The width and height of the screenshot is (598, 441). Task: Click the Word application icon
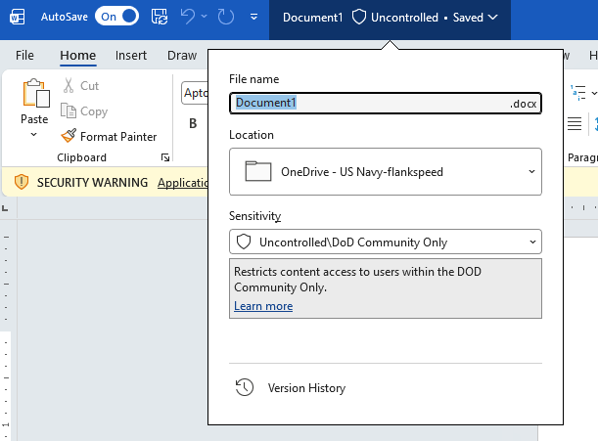tap(18, 18)
